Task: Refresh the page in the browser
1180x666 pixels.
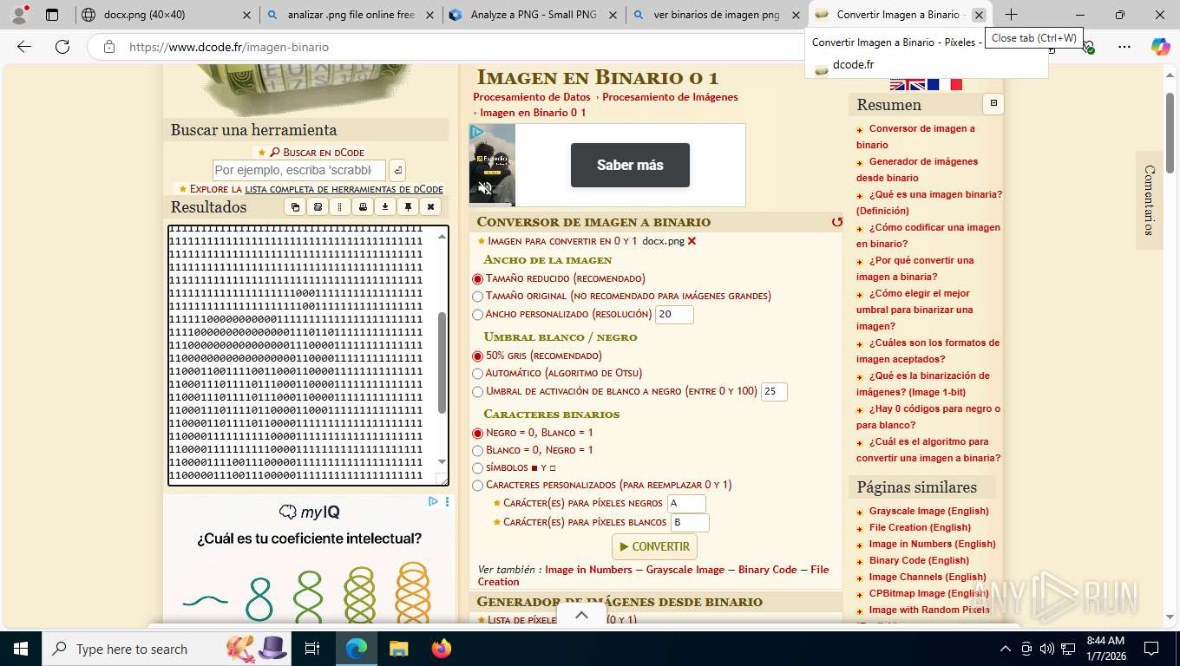Action: tap(62, 47)
